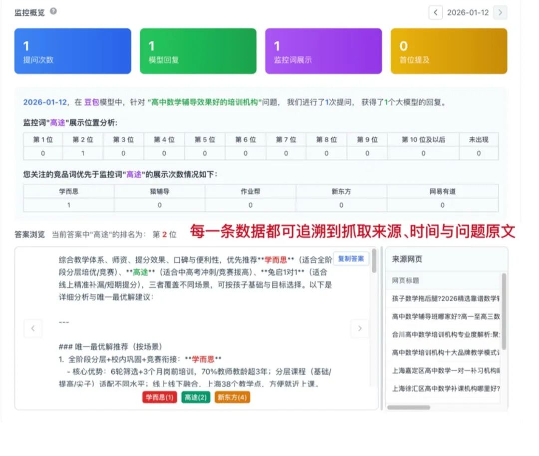Open source link 上海徐汇区高中数学补课机构哪里好

point(446,389)
